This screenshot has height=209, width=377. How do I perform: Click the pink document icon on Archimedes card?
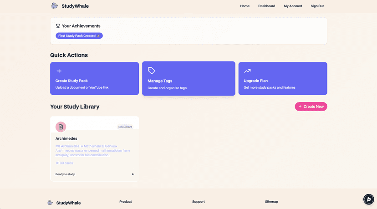(x=61, y=127)
